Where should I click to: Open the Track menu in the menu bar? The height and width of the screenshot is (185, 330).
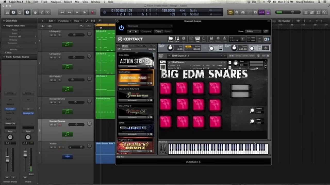(x=44, y=2)
